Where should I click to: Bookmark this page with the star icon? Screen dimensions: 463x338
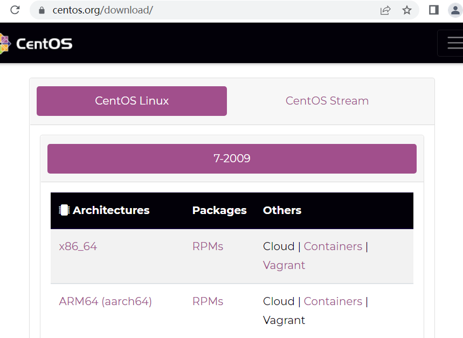pos(407,10)
